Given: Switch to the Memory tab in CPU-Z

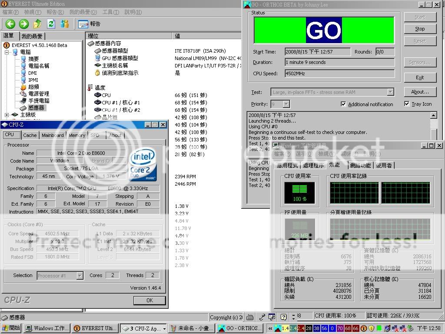Looking at the screenshot, I should click(77, 135).
